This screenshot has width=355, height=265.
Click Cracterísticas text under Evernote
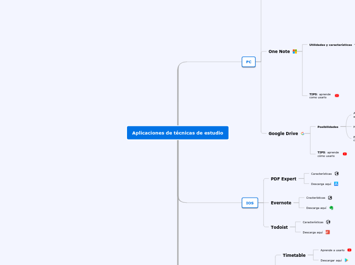[x=316, y=198]
